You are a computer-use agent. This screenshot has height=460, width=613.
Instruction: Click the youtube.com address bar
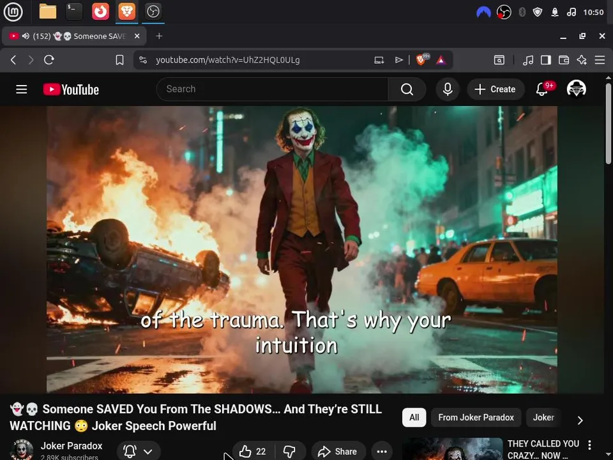227,60
